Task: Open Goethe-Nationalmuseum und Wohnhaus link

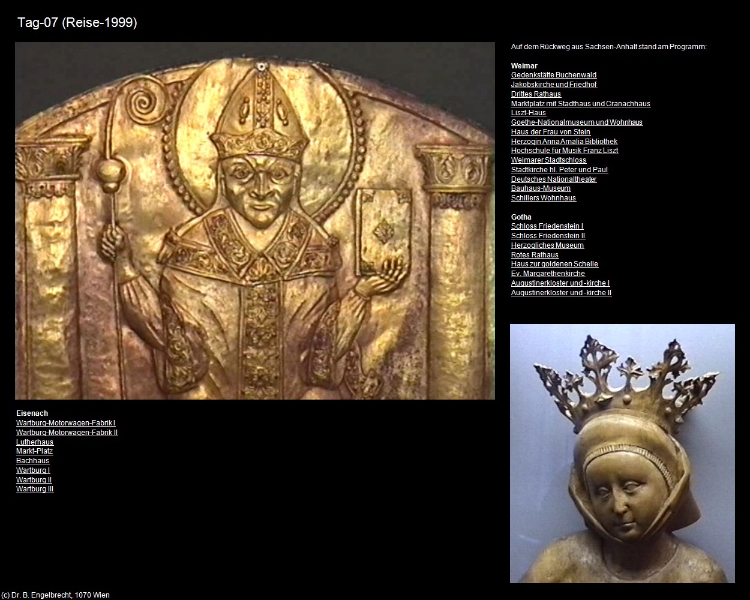Action: point(577,122)
